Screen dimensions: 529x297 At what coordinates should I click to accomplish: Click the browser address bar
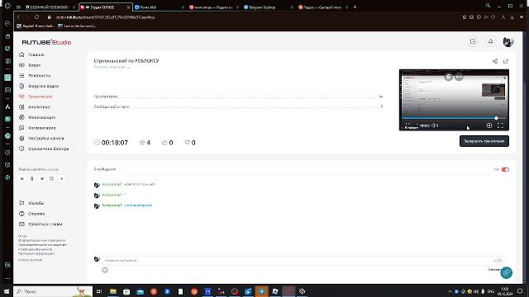(x=250, y=16)
